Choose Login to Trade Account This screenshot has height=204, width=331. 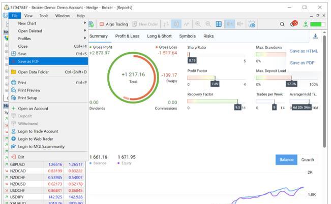pyautogui.click(x=48, y=131)
